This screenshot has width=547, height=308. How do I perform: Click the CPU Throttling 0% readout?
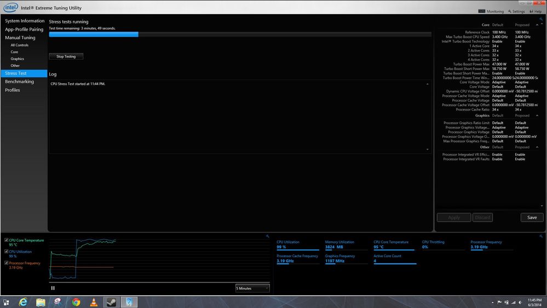pos(443,245)
